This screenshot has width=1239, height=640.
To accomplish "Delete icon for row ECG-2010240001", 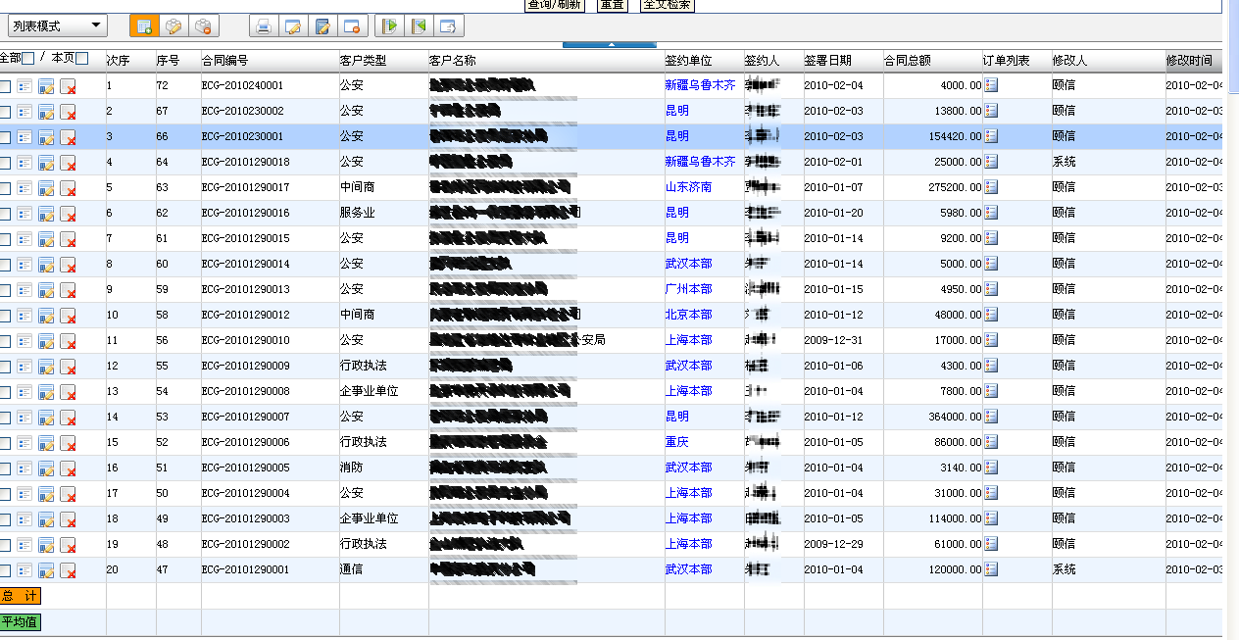I will 68,86.
